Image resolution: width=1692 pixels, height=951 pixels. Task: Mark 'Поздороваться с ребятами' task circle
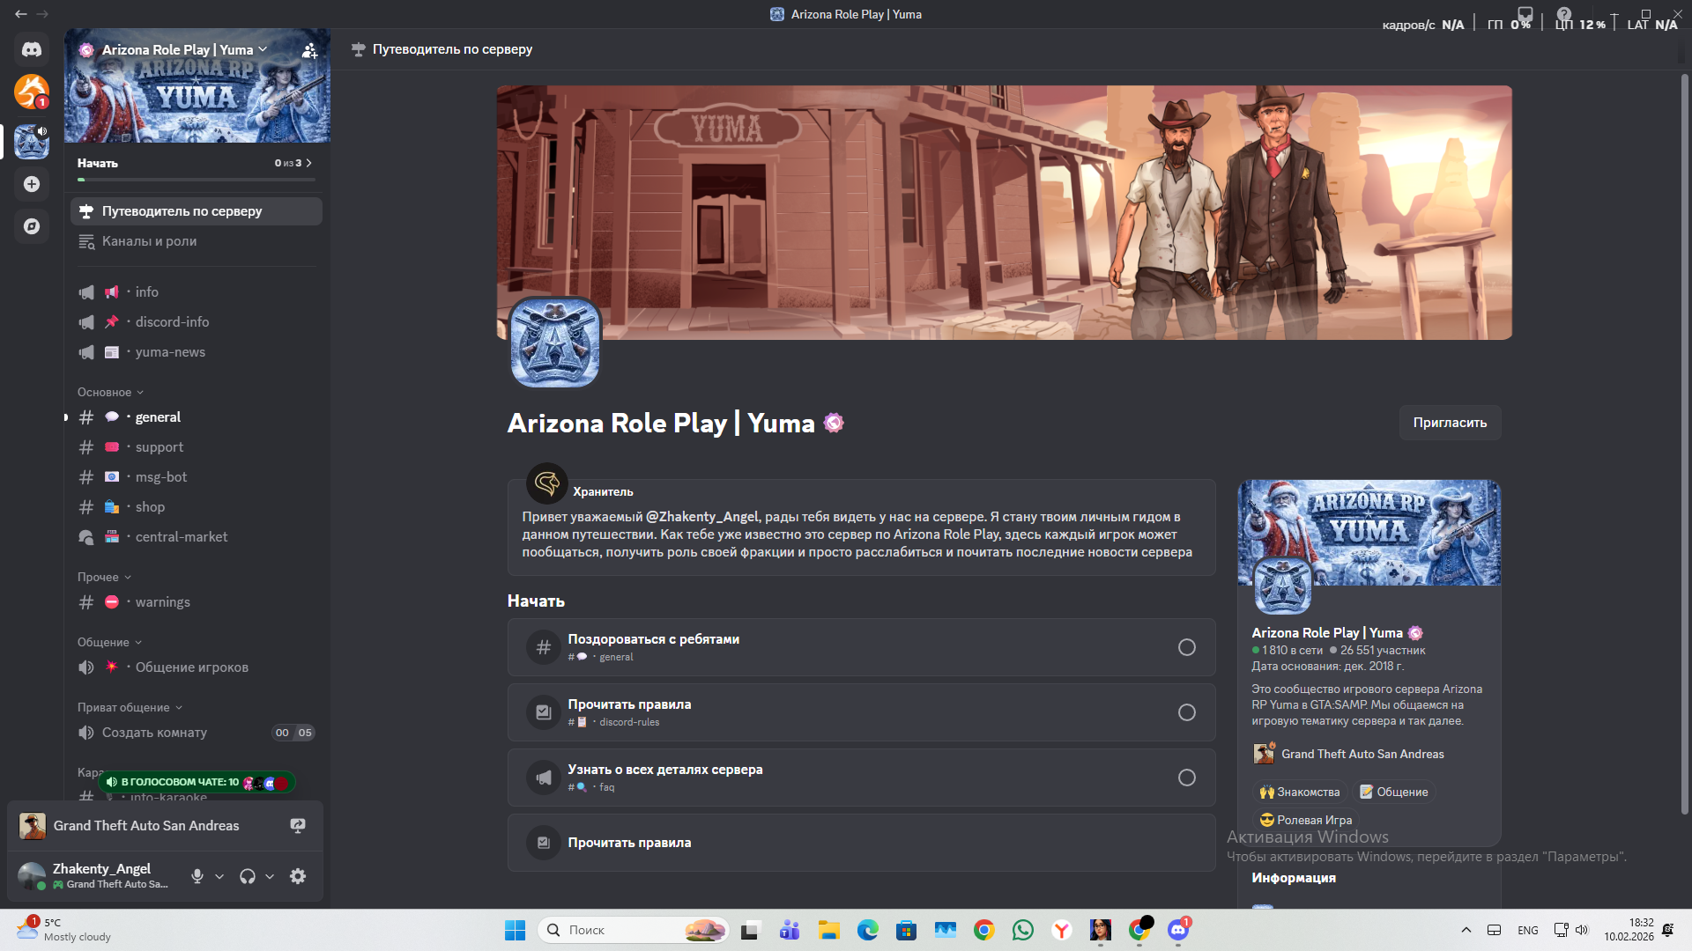(1187, 647)
